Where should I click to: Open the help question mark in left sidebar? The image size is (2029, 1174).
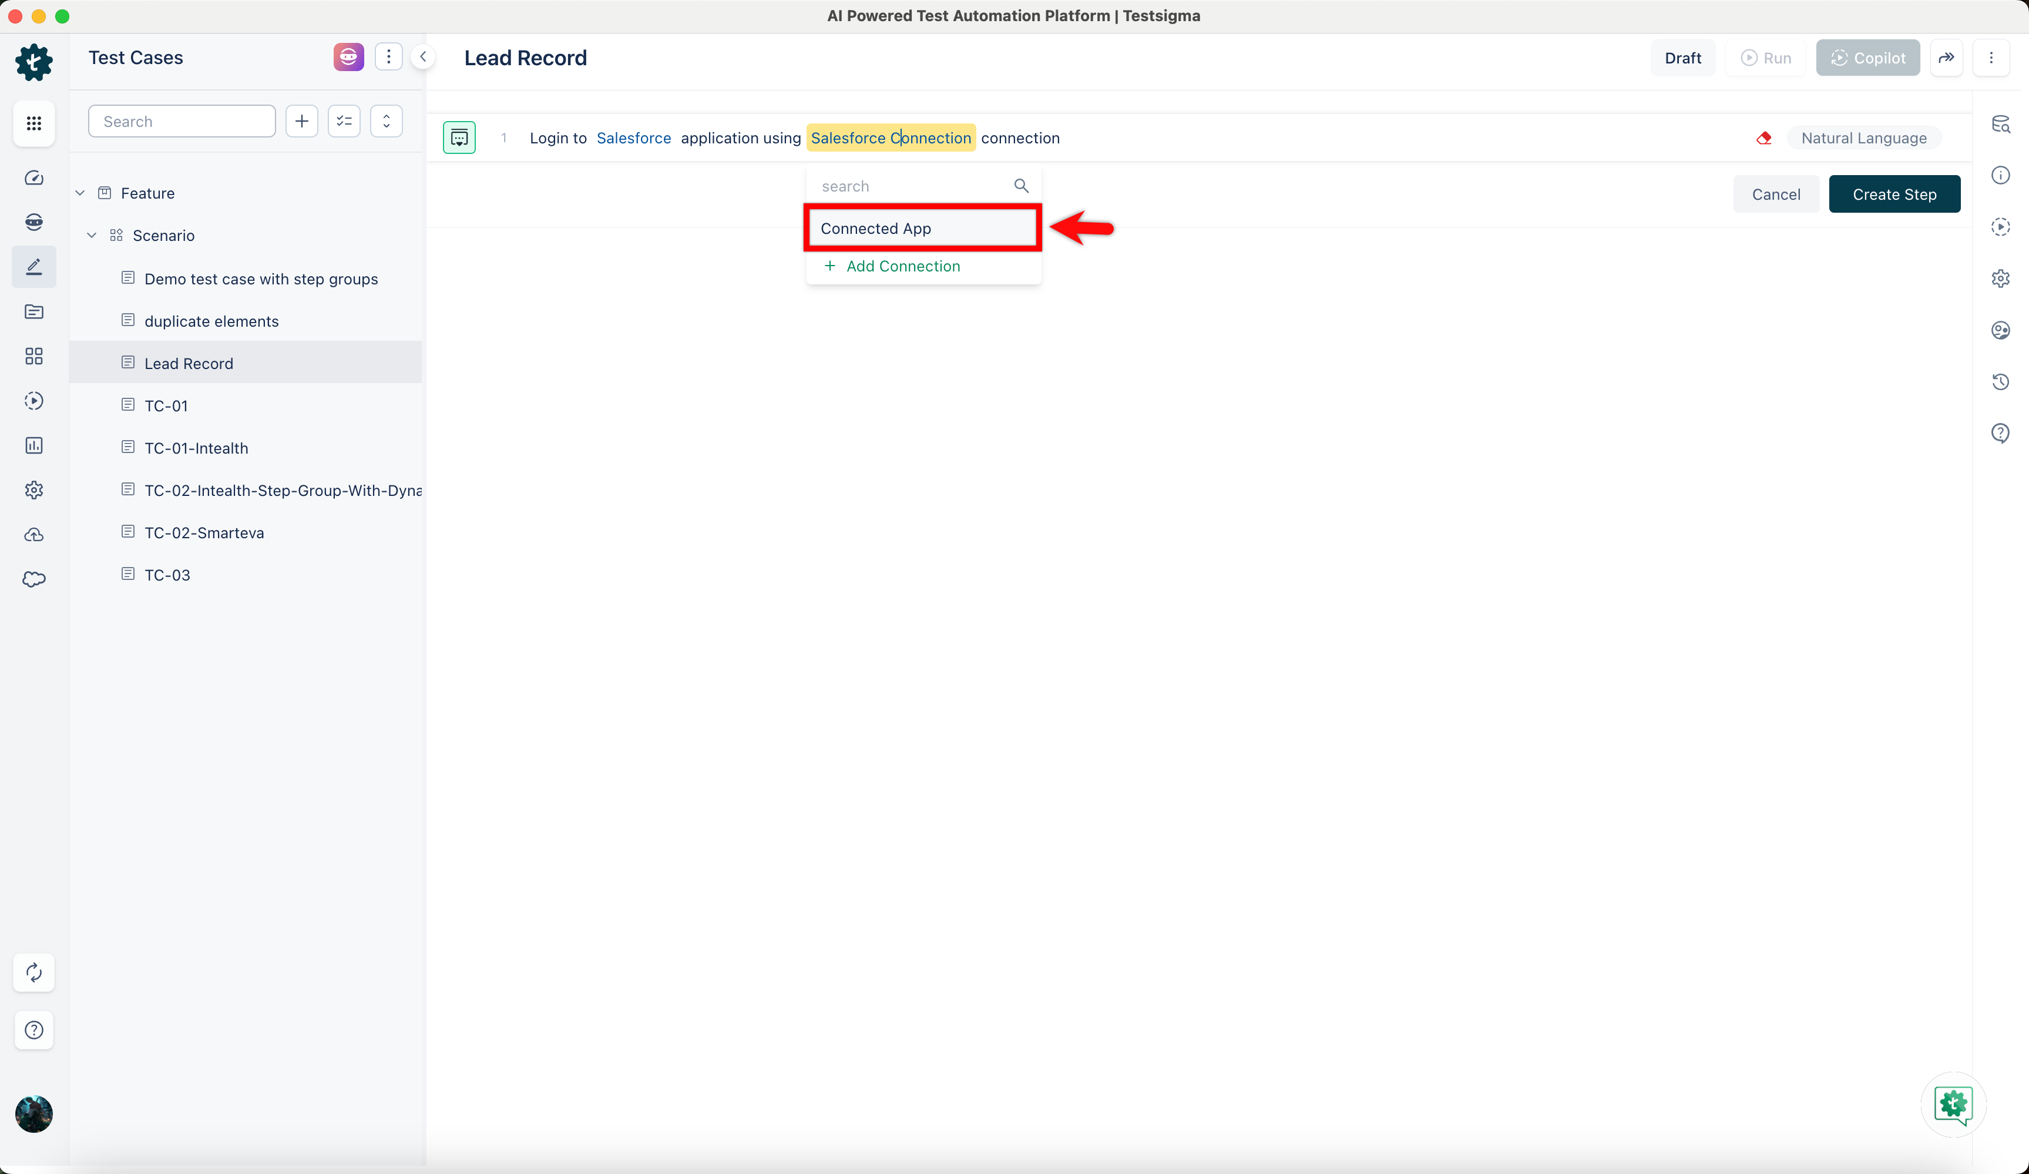34,1030
